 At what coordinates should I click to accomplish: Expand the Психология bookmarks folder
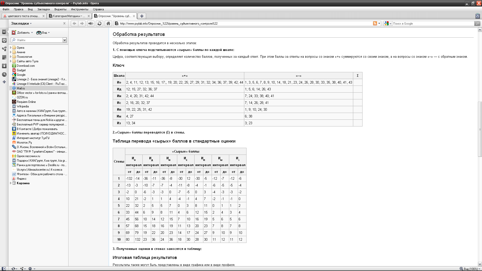click(11, 56)
